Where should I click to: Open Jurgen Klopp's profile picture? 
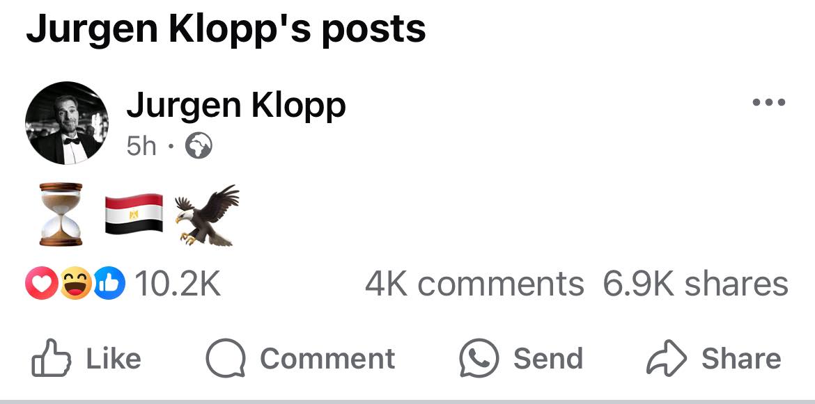click(67, 123)
